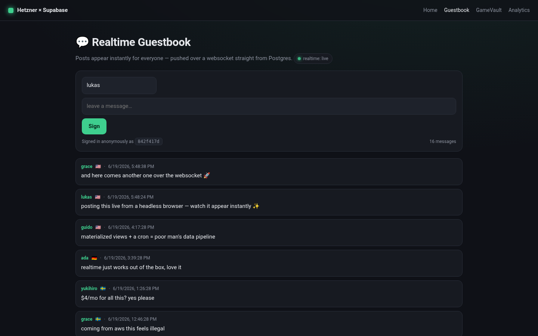Image resolution: width=538 pixels, height=336 pixels.
Task: Click the flag beside guido post
Action: (x=98, y=227)
